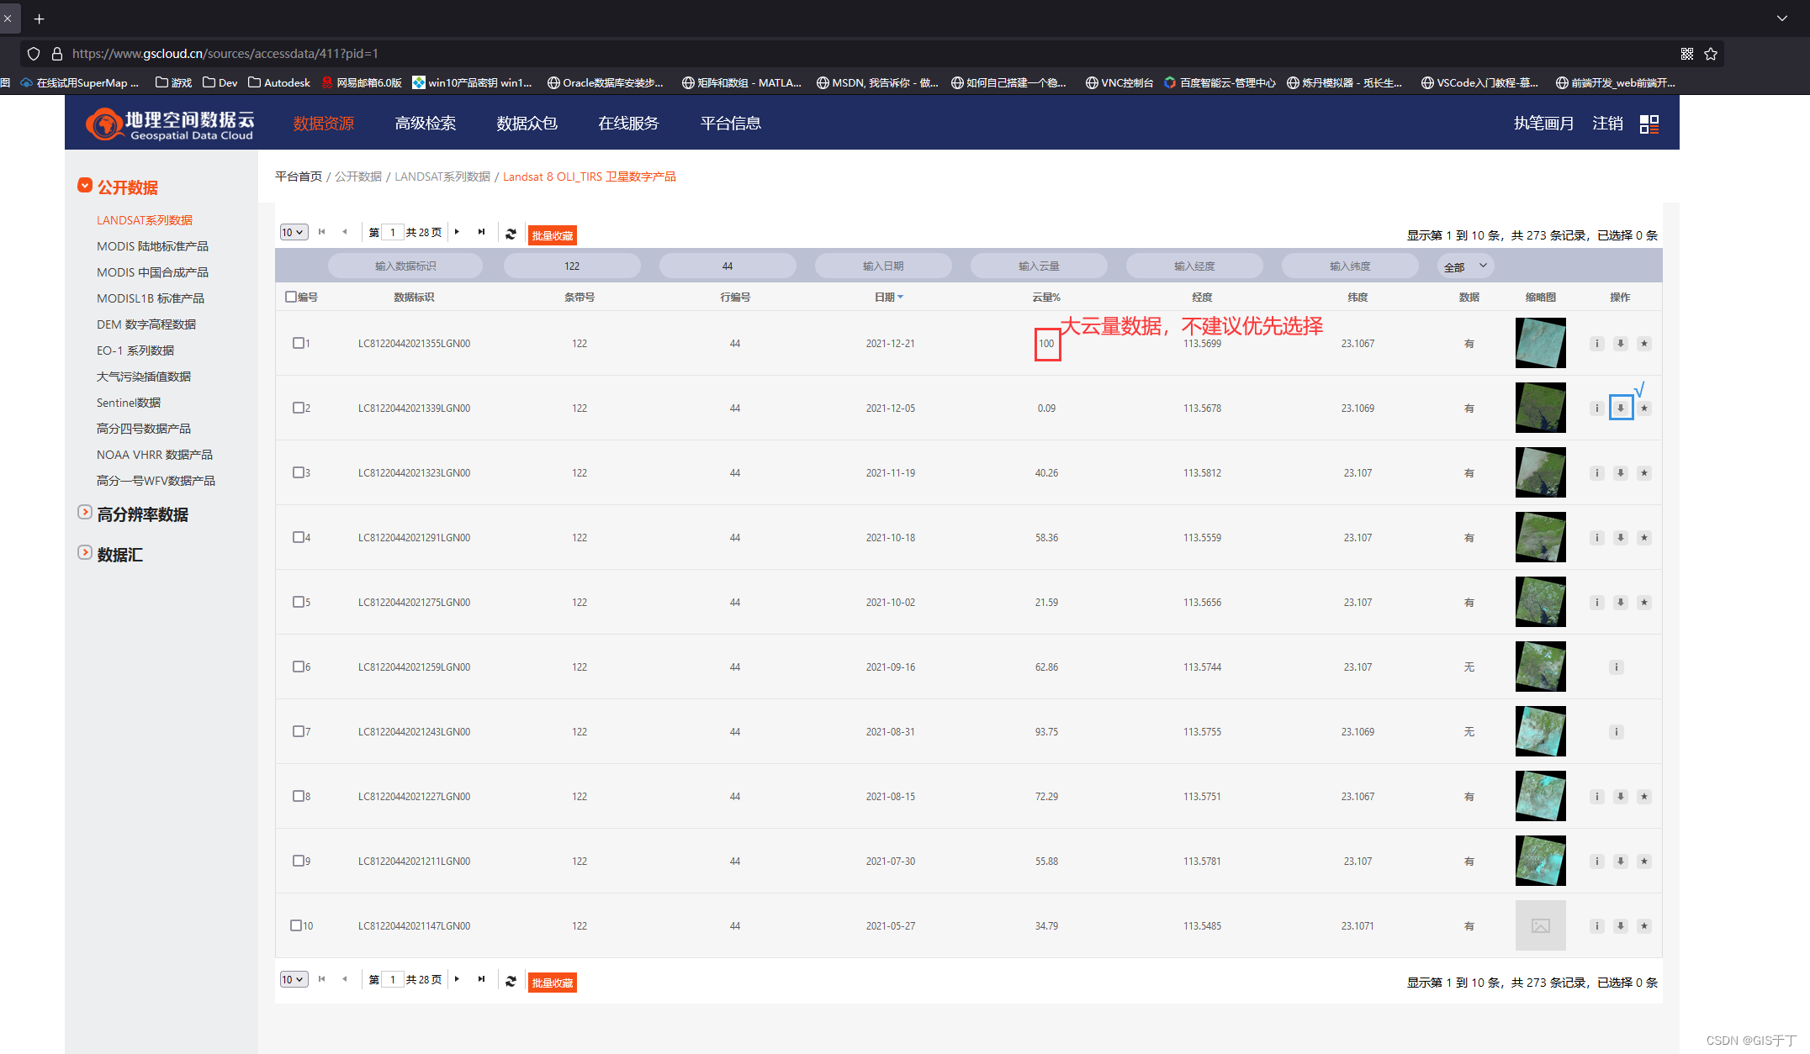Go to last page using top pager
Image resolution: width=1810 pixels, height=1054 pixels.
click(481, 232)
